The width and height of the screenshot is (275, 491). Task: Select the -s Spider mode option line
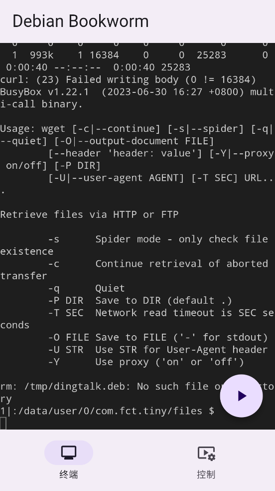pyautogui.click(x=134, y=245)
